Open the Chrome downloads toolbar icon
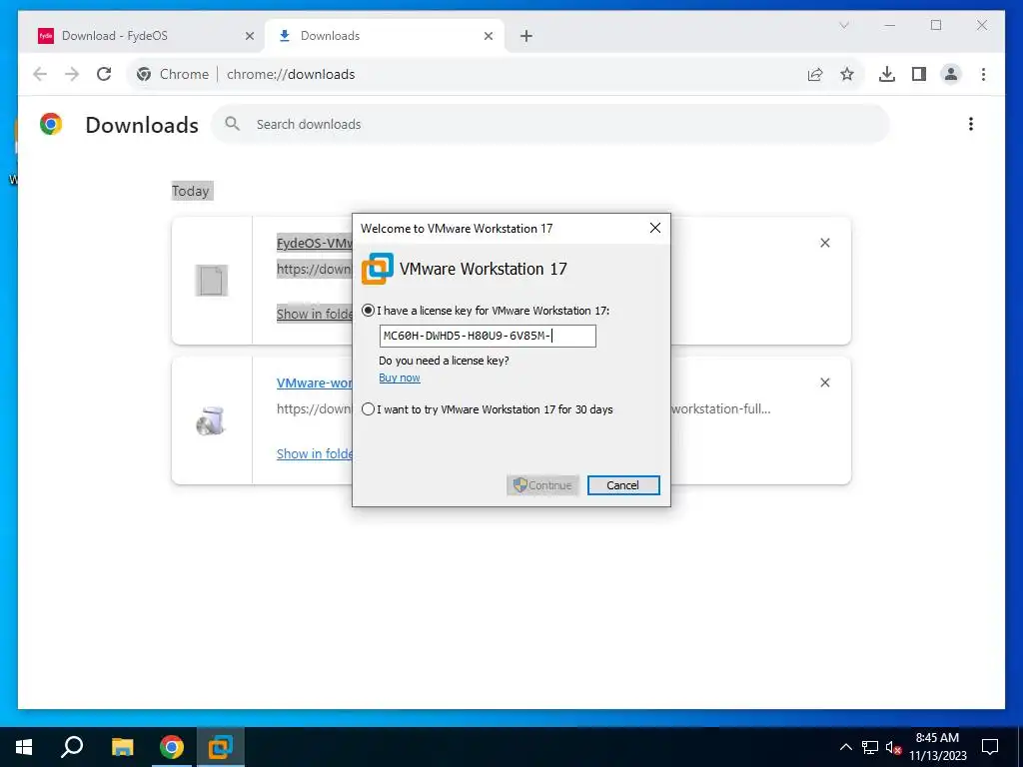 887,74
